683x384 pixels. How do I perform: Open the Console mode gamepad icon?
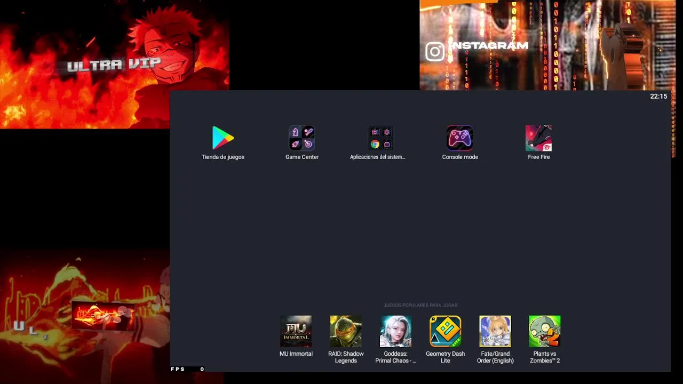460,138
